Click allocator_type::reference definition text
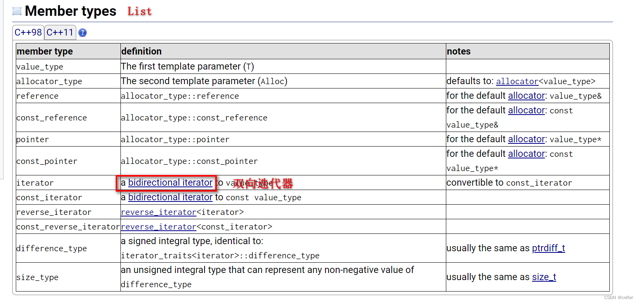The width and height of the screenshot is (639, 303). (x=180, y=96)
